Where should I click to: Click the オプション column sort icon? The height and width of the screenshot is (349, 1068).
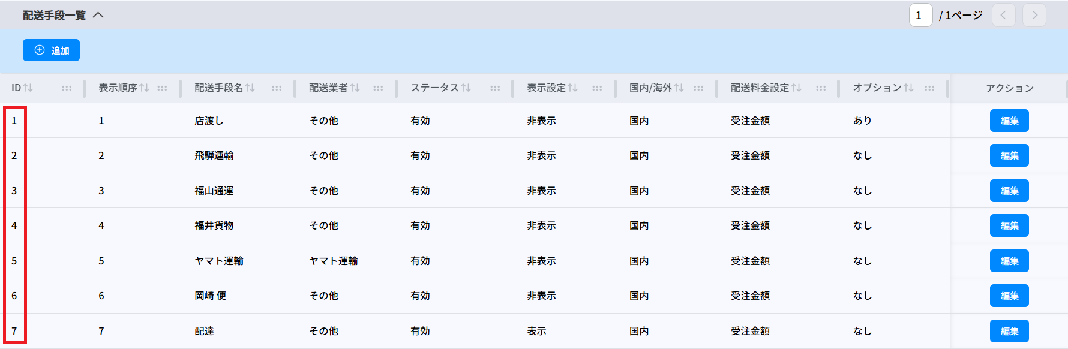tap(908, 88)
